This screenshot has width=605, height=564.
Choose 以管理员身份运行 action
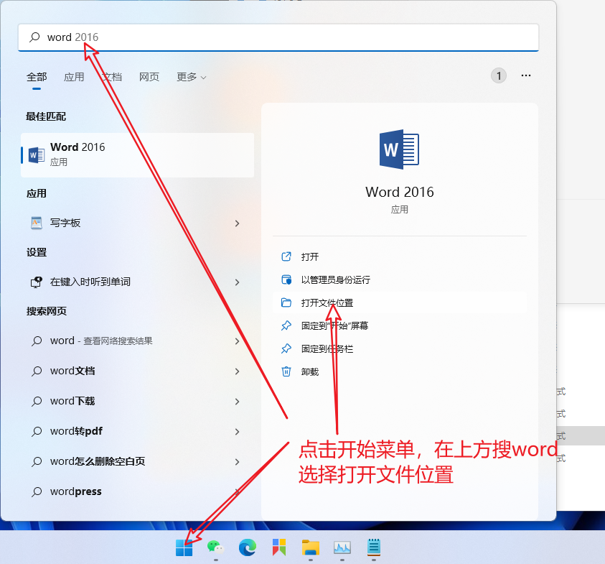point(335,279)
